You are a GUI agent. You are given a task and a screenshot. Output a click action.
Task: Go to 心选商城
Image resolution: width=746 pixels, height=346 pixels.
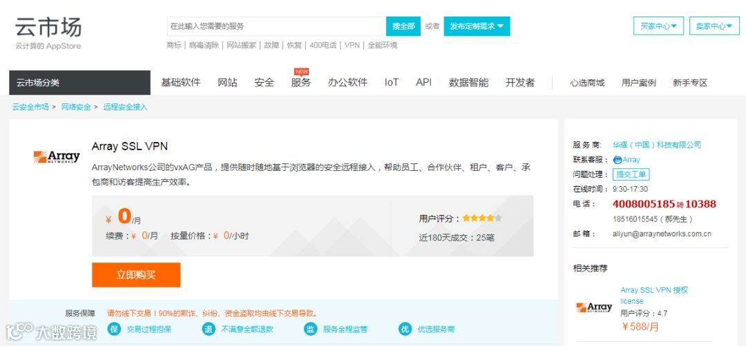pos(587,83)
